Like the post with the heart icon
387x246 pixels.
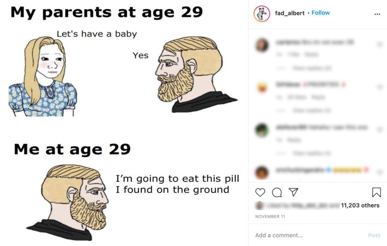point(261,192)
